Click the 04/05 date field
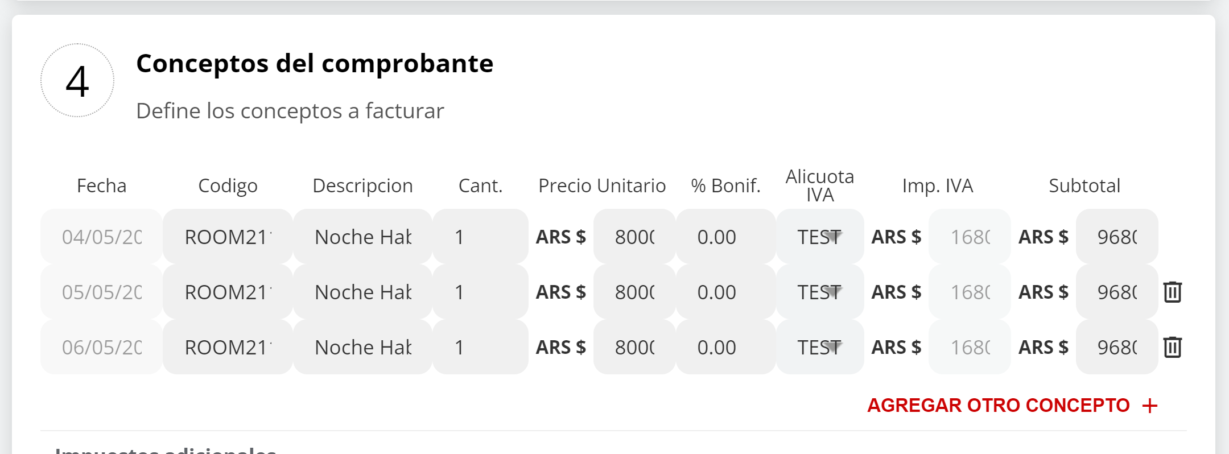The image size is (1229, 454). pyautogui.click(x=101, y=237)
